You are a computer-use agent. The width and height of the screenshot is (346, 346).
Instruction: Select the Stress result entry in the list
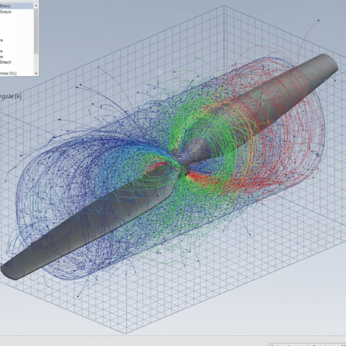(x=14, y=73)
